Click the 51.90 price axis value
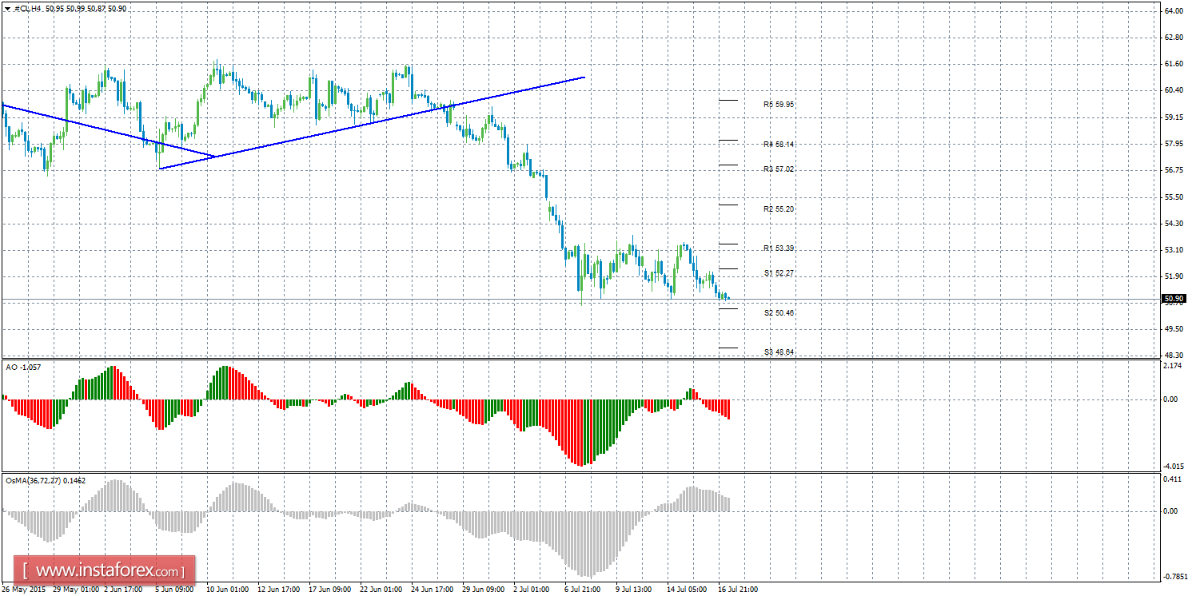 click(1174, 276)
